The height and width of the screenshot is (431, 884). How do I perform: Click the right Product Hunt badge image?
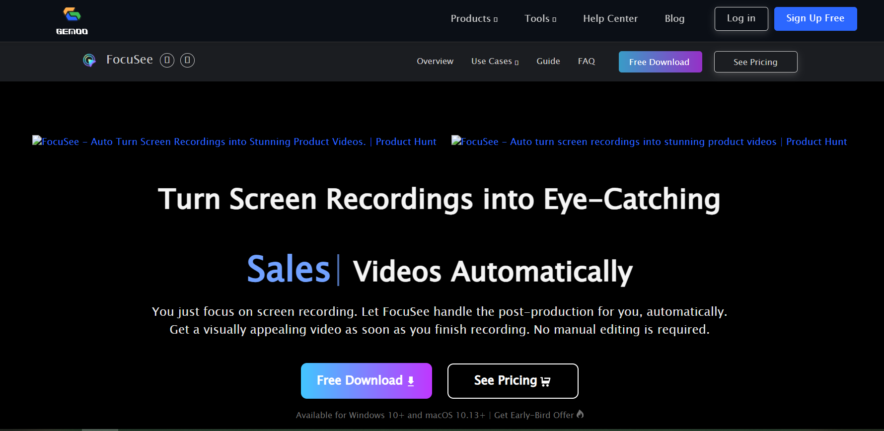(649, 142)
